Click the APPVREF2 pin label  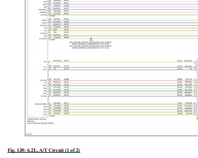click(x=43, y=10)
